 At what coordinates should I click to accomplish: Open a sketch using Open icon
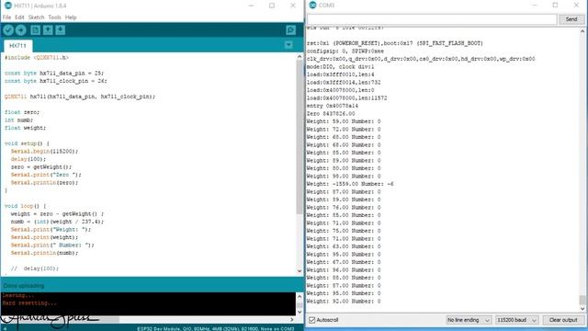click(48, 30)
